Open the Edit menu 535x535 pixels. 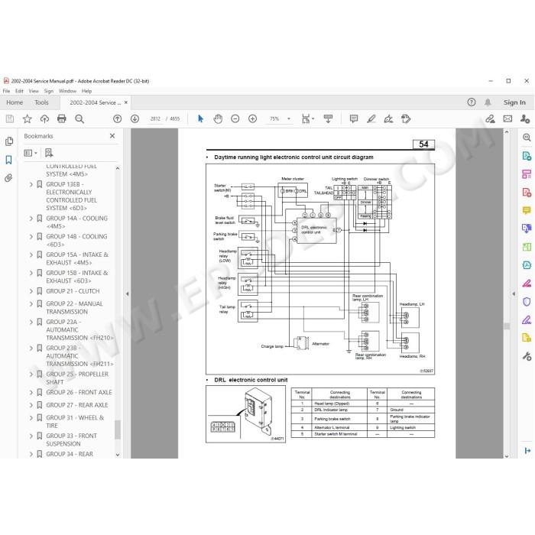point(19,91)
